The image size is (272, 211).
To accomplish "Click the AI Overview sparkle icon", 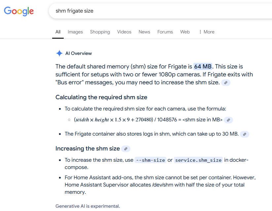I will [x=59, y=53].
